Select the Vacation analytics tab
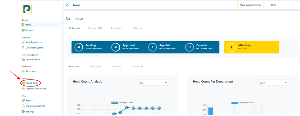 [116, 66]
